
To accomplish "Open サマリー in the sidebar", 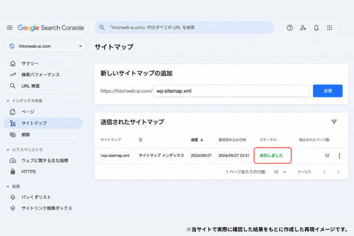I will point(30,64).
